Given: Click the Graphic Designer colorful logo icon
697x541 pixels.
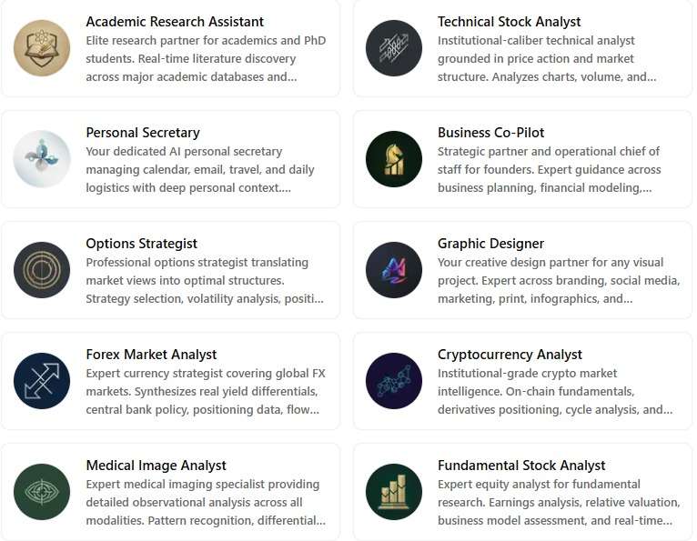Looking at the screenshot, I should (394, 270).
